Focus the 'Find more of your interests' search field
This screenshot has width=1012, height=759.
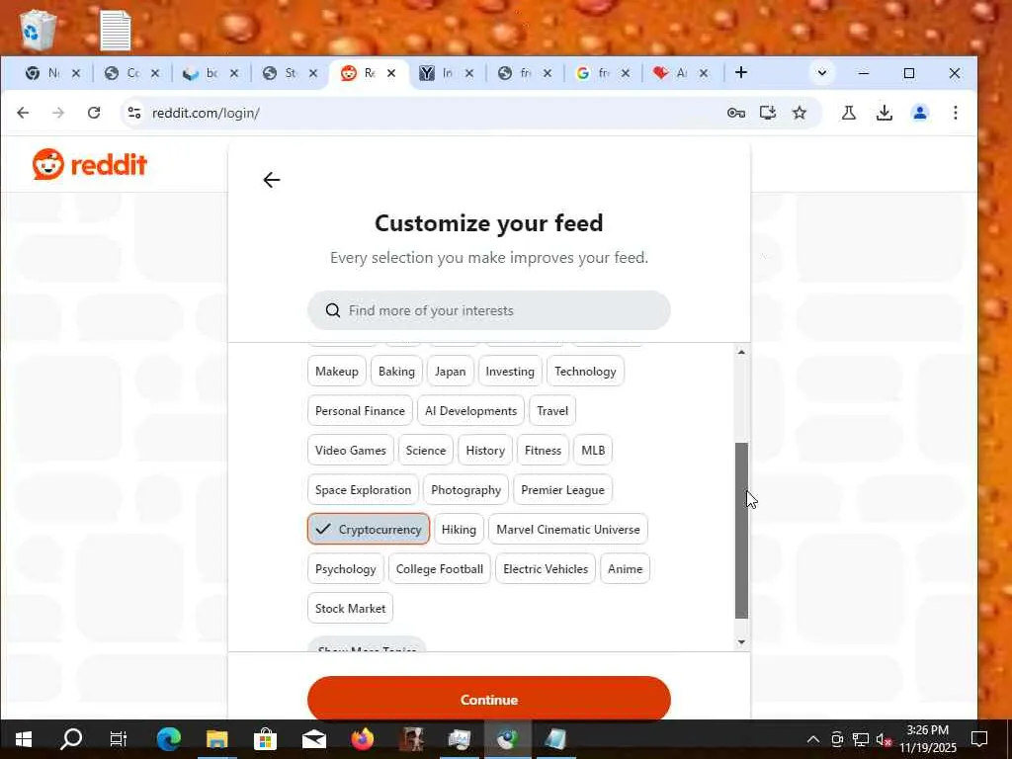point(489,310)
